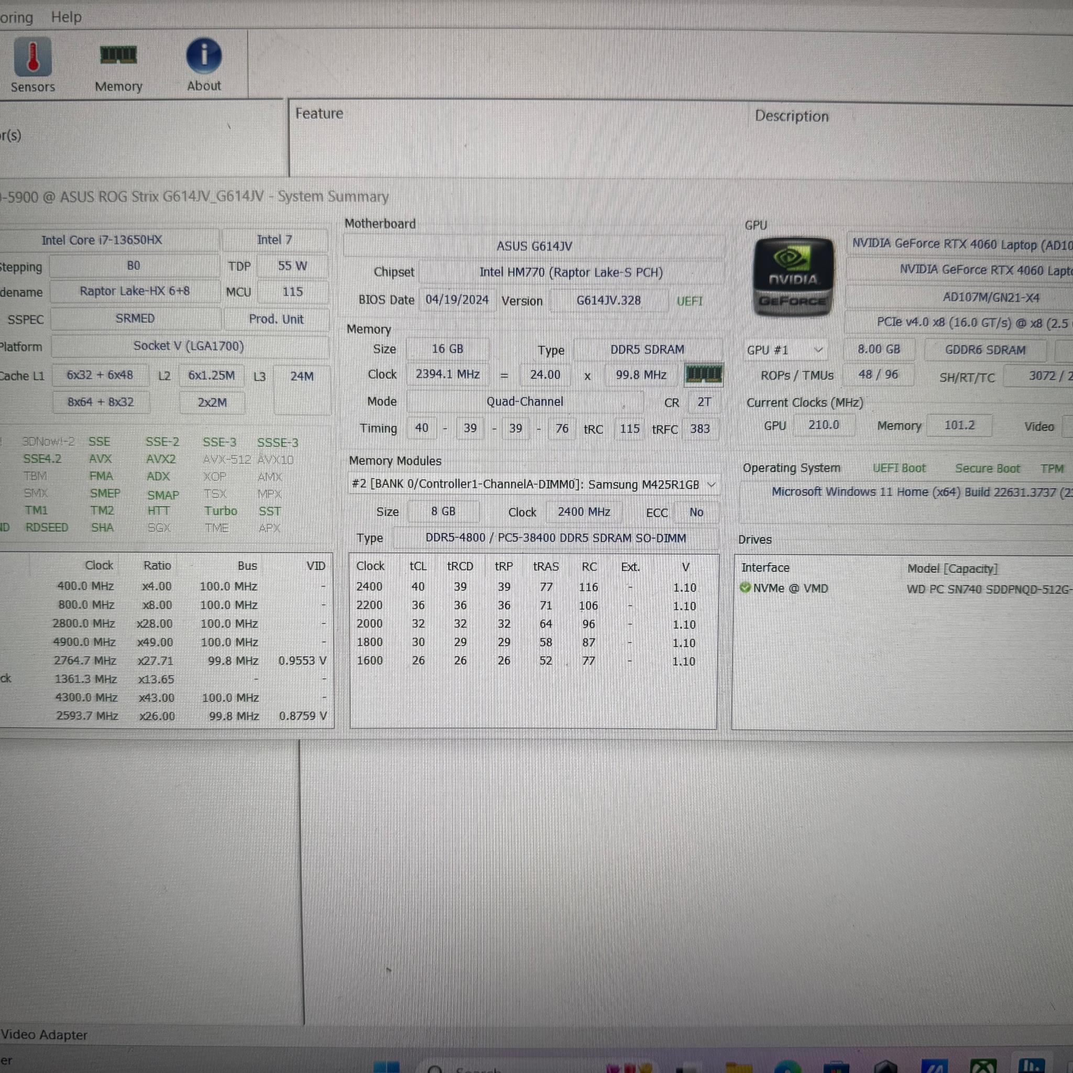Viewport: 1073px width, 1073px height.
Task: Click the Quad-Channel mode field
Action: pos(524,401)
